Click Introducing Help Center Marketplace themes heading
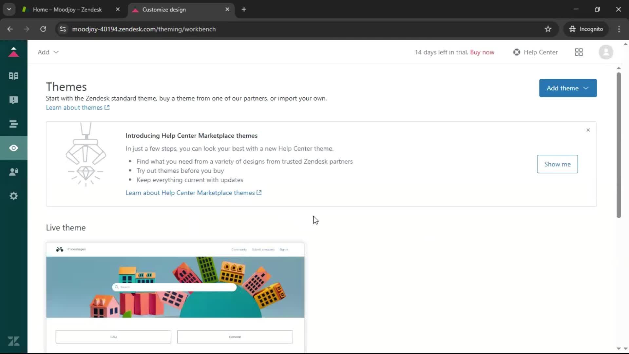Viewport: 629px width, 354px height. pyautogui.click(x=191, y=136)
